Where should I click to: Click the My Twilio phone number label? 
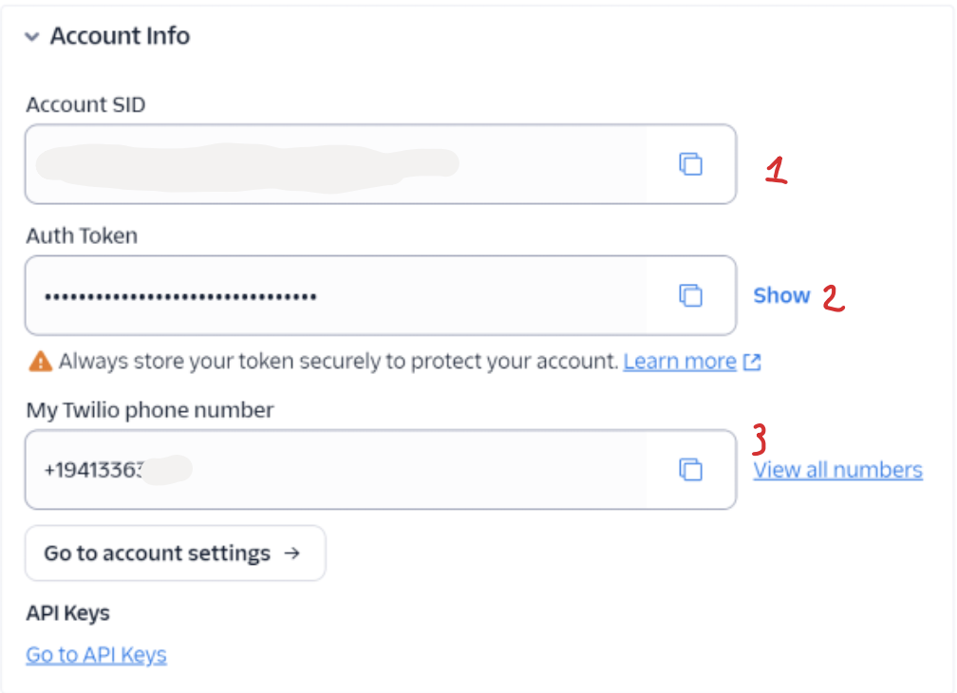point(150,410)
